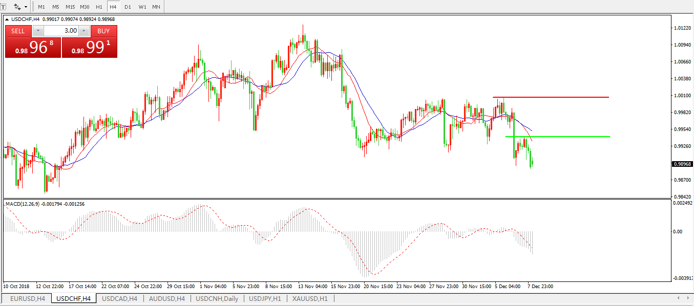The width and height of the screenshot is (694, 306).
Task: Decrease lot volume with down arrow
Action: [x=38, y=31]
